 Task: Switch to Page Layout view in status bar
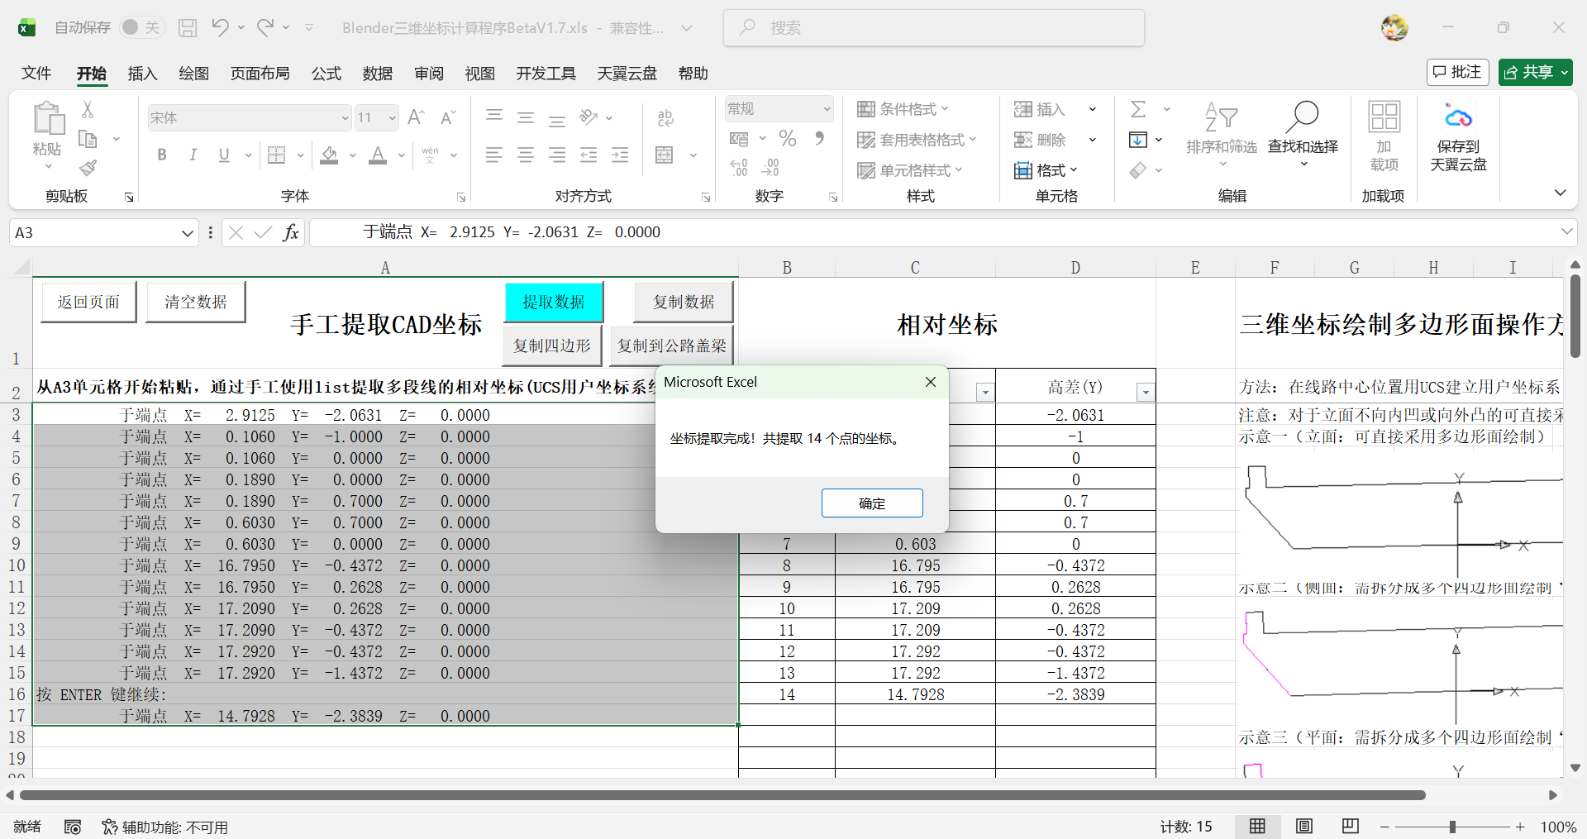coord(1303,826)
